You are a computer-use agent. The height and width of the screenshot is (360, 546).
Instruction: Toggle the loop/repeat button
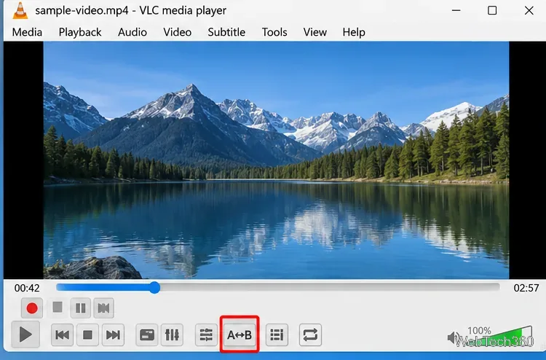310,335
